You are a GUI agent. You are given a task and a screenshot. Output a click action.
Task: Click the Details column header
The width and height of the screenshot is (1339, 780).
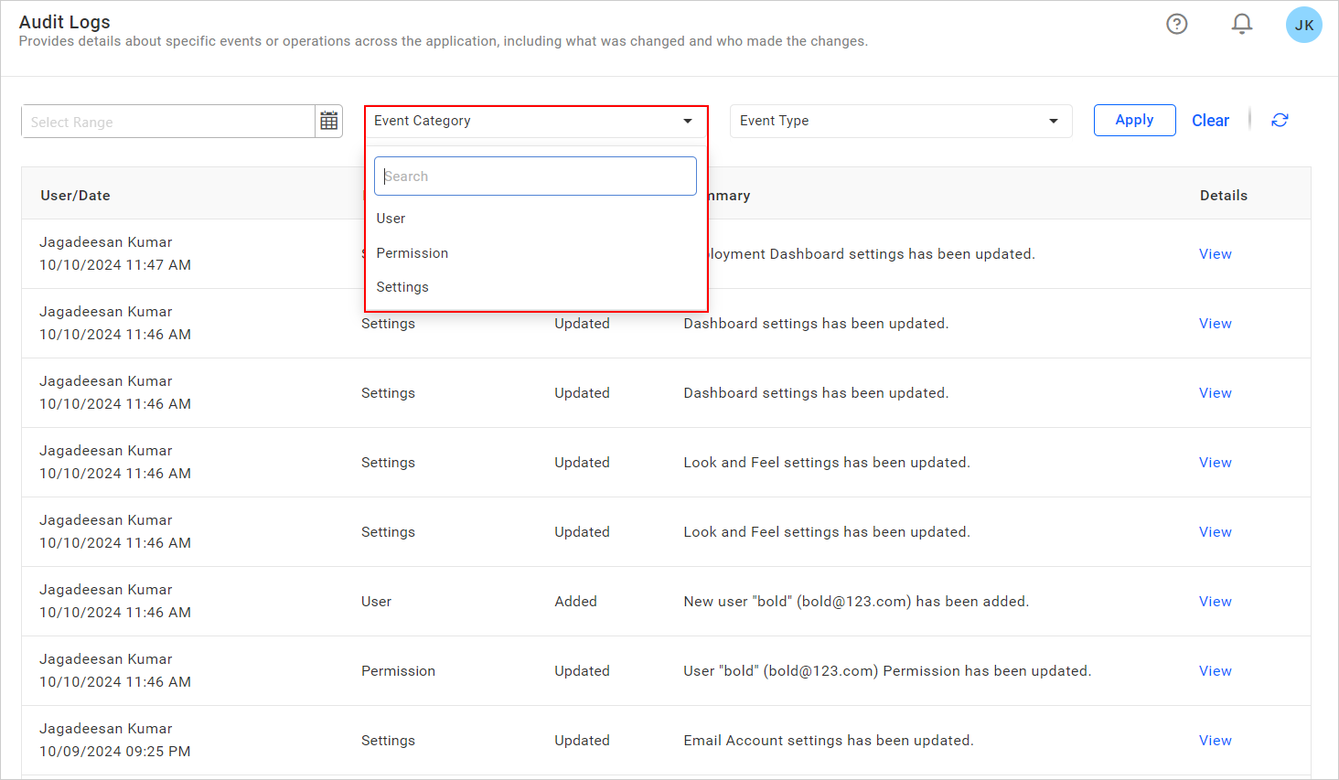coord(1223,196)
